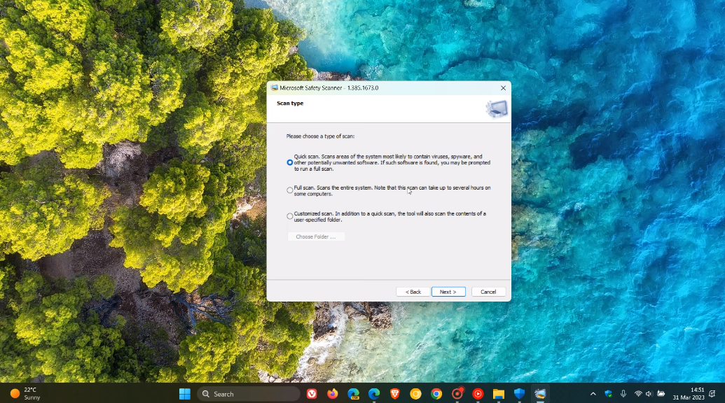Viewport: 725px width, 403px height.
Task: Open YouTube Music from the taskbar
Action: [x=478, y=394]
